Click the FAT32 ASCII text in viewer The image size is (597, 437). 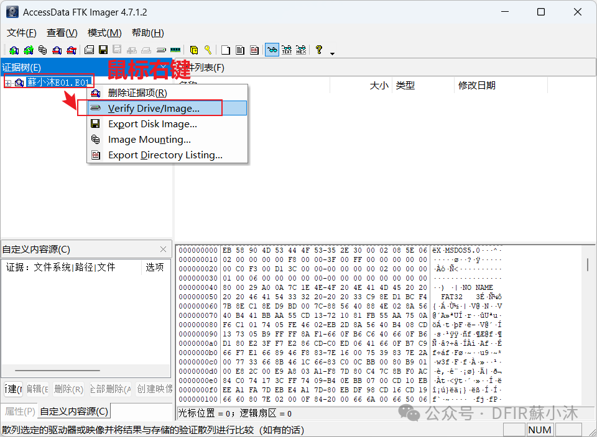[x=451, y=297]
